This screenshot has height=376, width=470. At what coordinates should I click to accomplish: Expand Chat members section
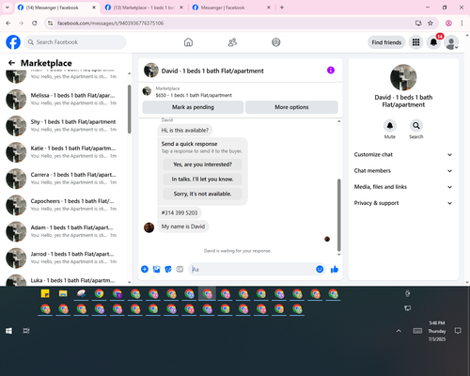tap(403, 171)
